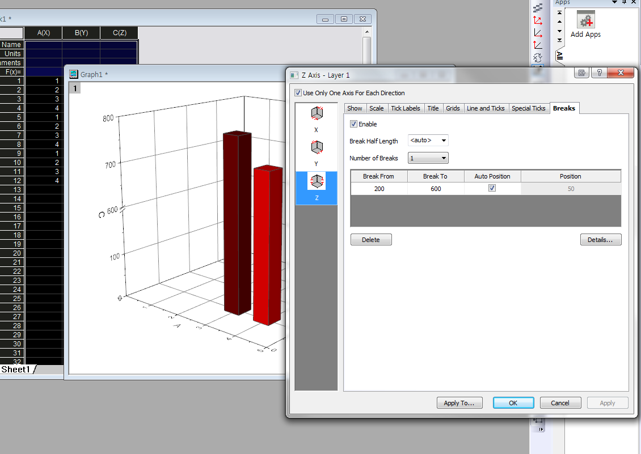Edit the Break To value 600
The height and width of the screenshot is (454, 641).
point(436,189)
